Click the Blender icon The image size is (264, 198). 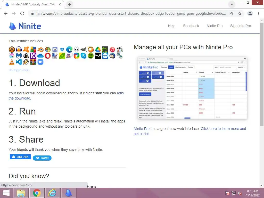40,49
